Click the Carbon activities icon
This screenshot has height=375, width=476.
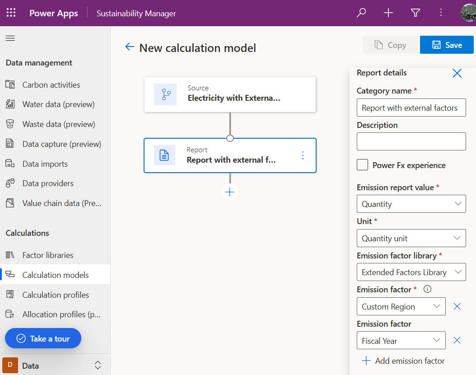tap(10, 84)
